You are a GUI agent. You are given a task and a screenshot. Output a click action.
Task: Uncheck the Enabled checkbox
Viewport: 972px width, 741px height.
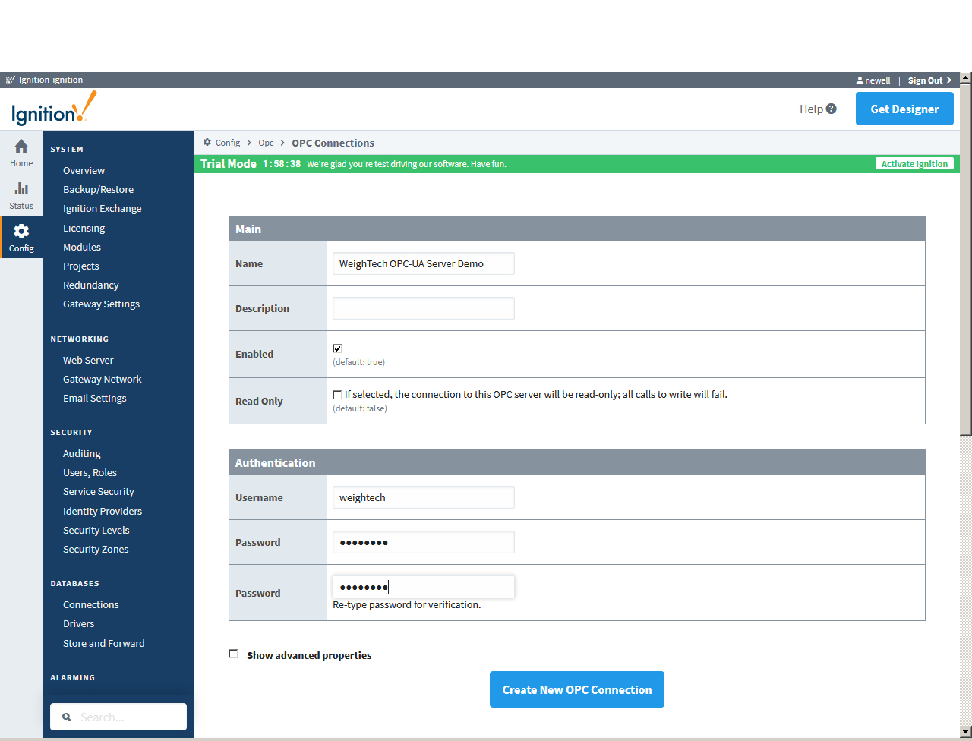tap(336, 348)
